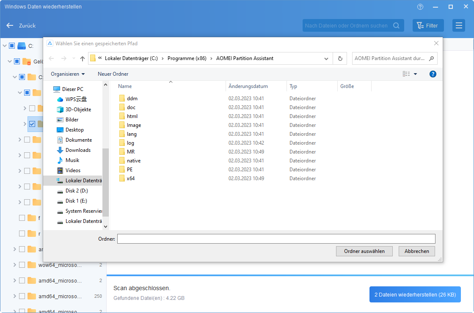The image size is (474, 313).
Task: Cancel dialog with Abbrechen button
Action: click(x=416, y=251)
